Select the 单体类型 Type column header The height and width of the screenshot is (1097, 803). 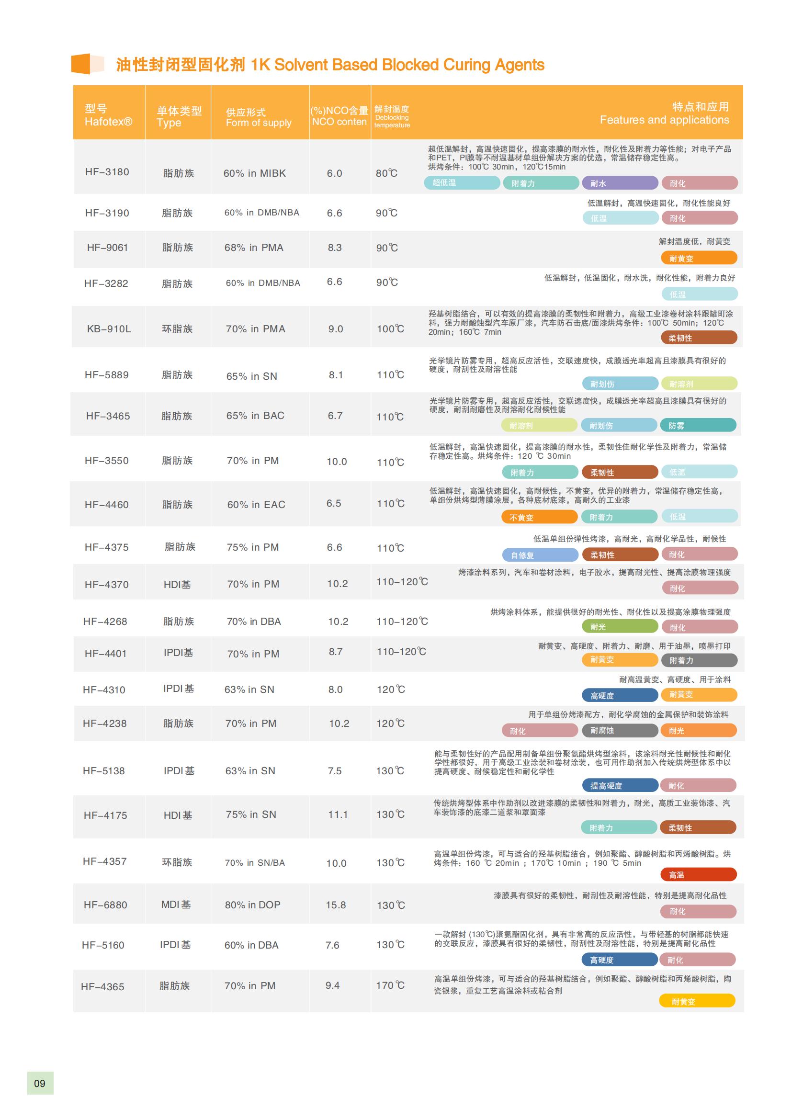(x=179, y=117)
